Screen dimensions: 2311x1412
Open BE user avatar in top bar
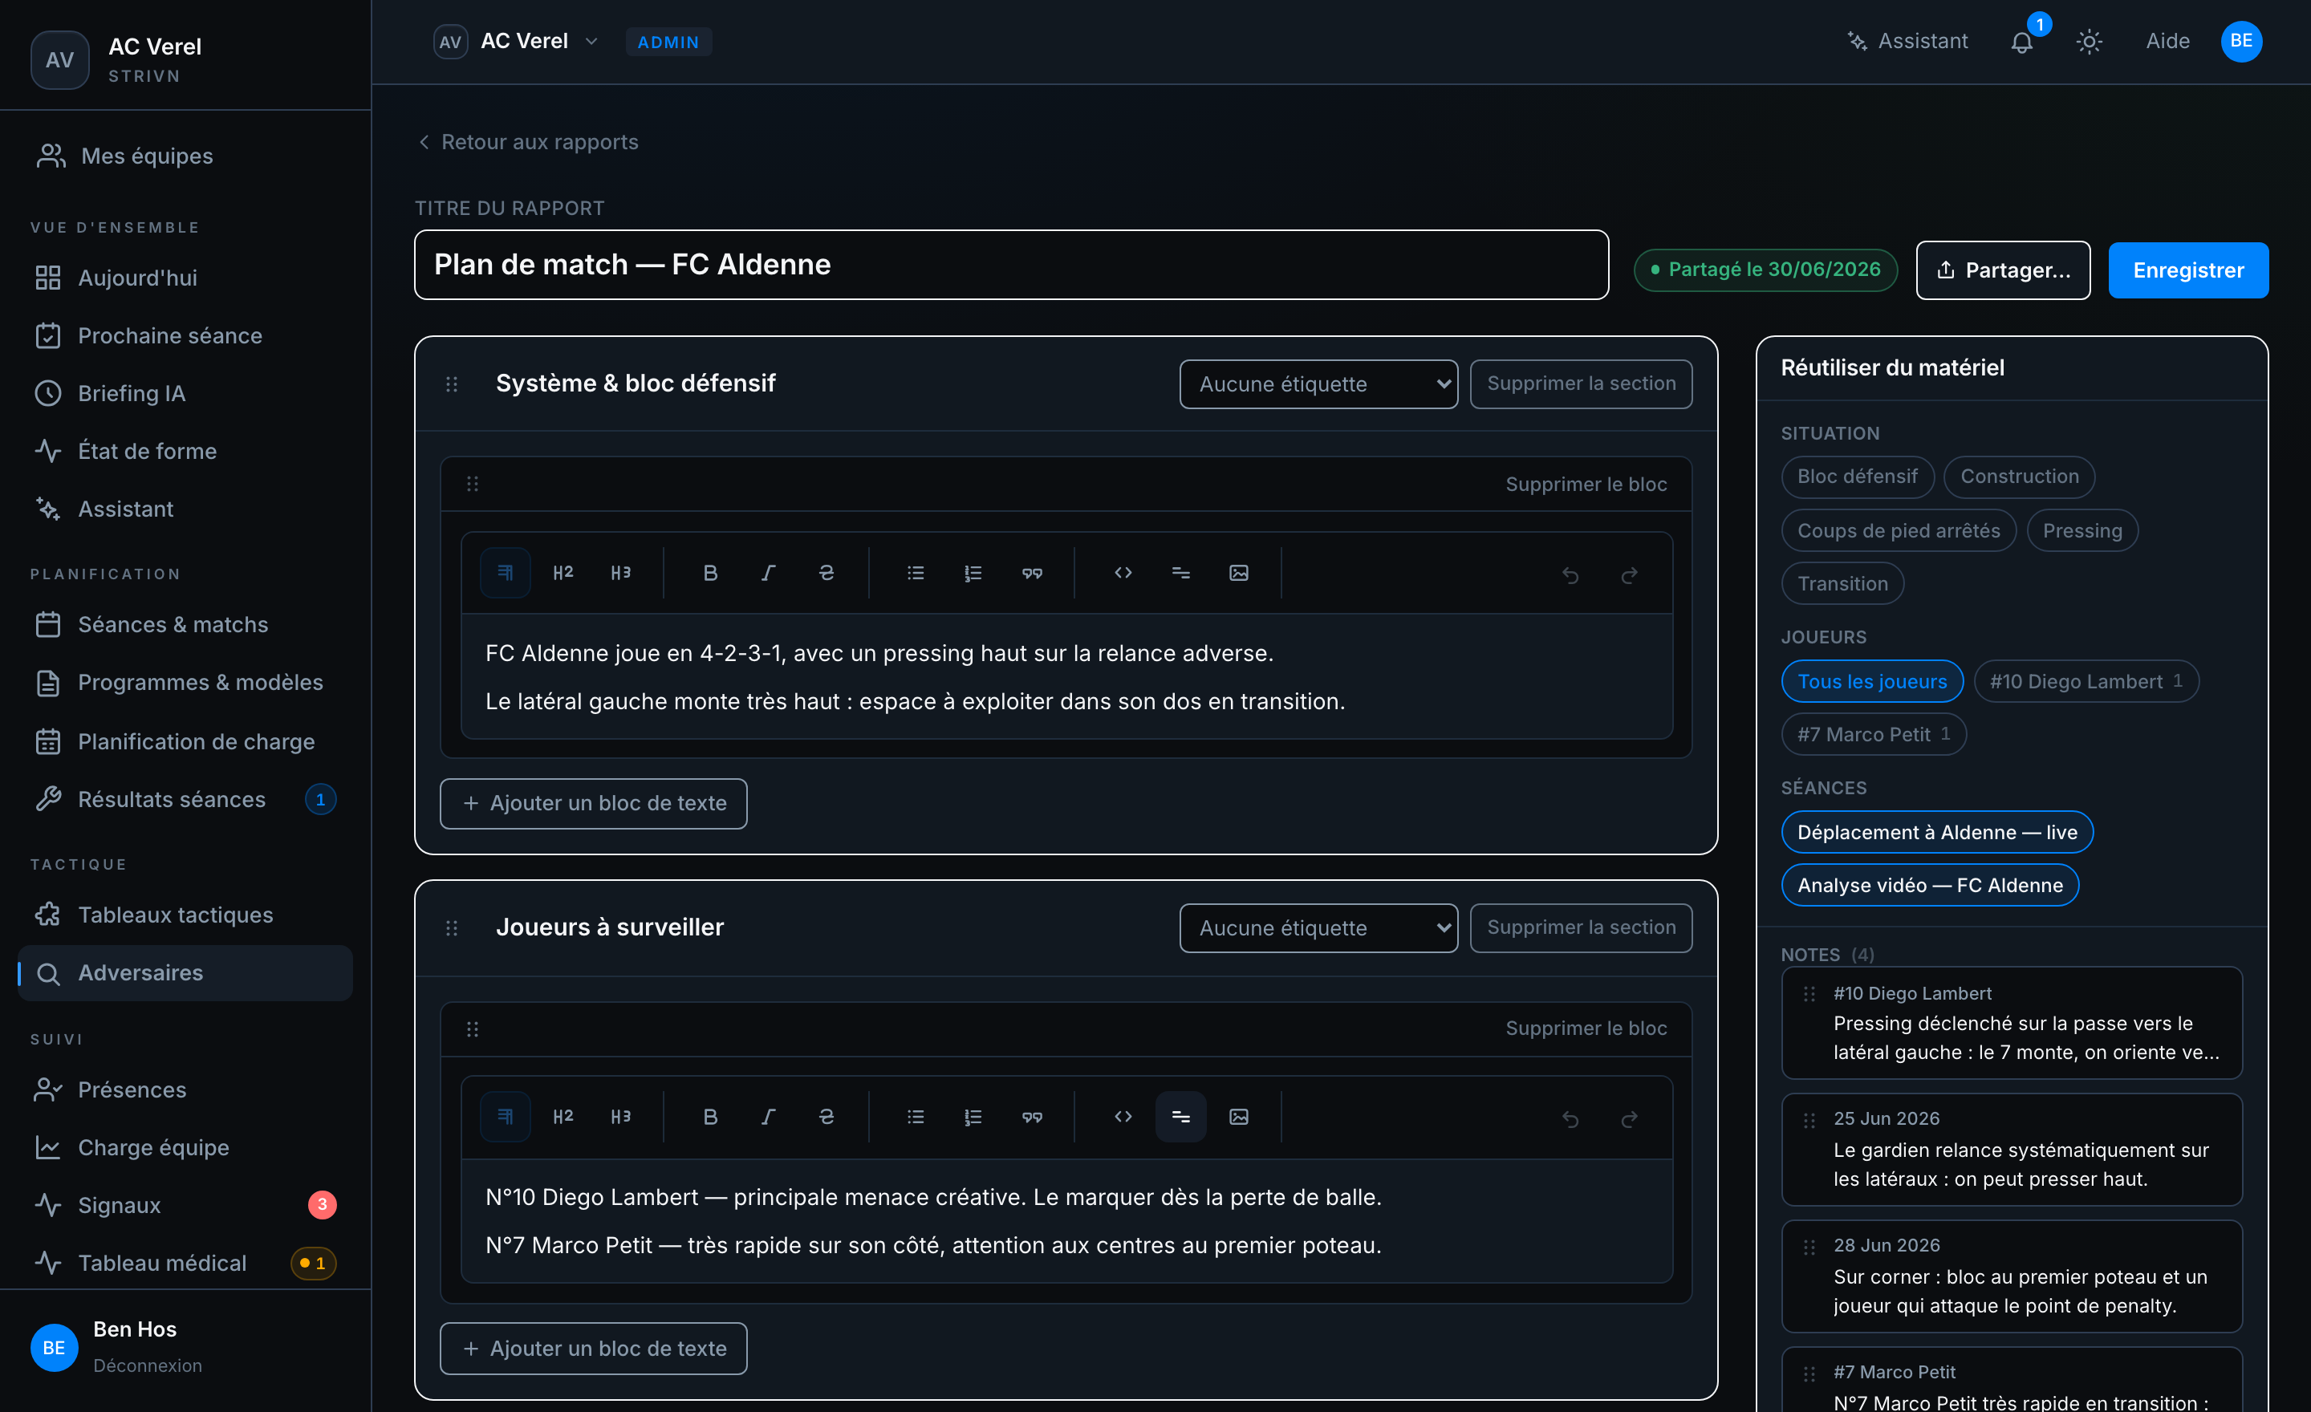[x=2240, y=41]
